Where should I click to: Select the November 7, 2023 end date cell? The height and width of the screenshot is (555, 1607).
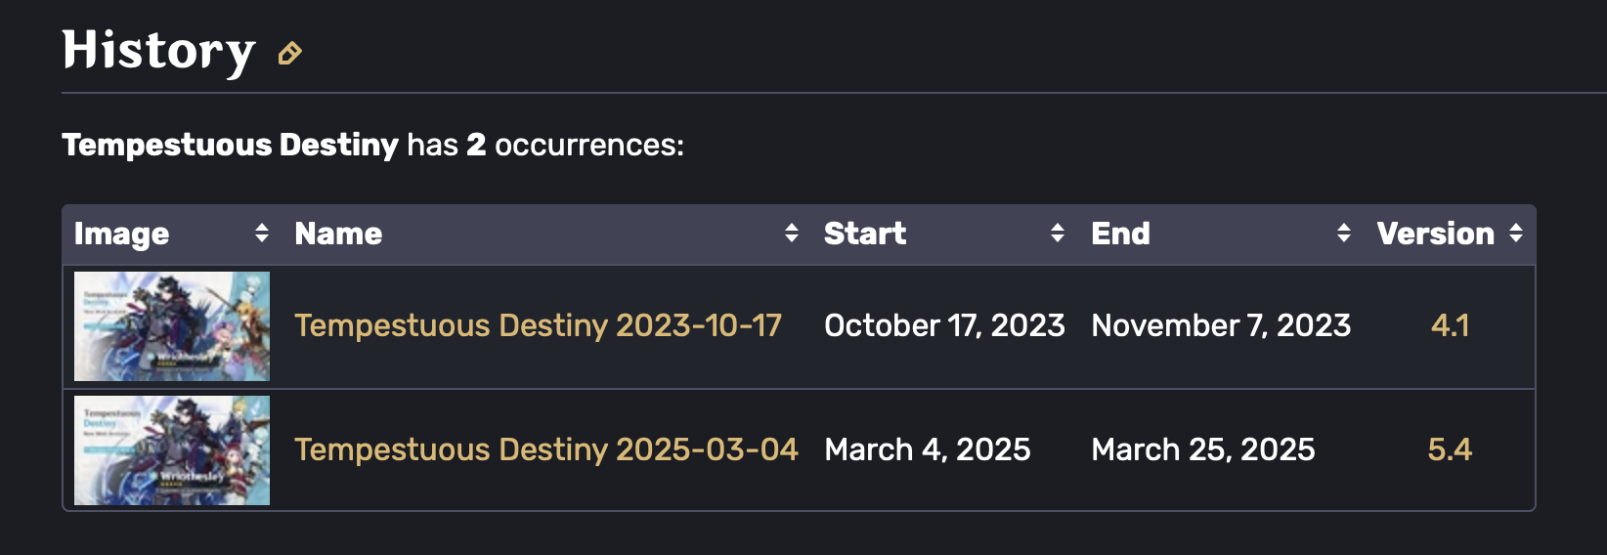pos(1221,325)
